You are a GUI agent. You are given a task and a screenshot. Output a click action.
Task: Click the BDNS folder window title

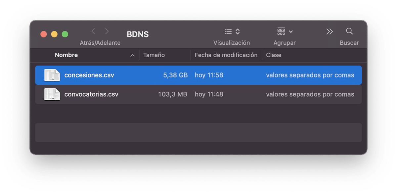point(138,34)
